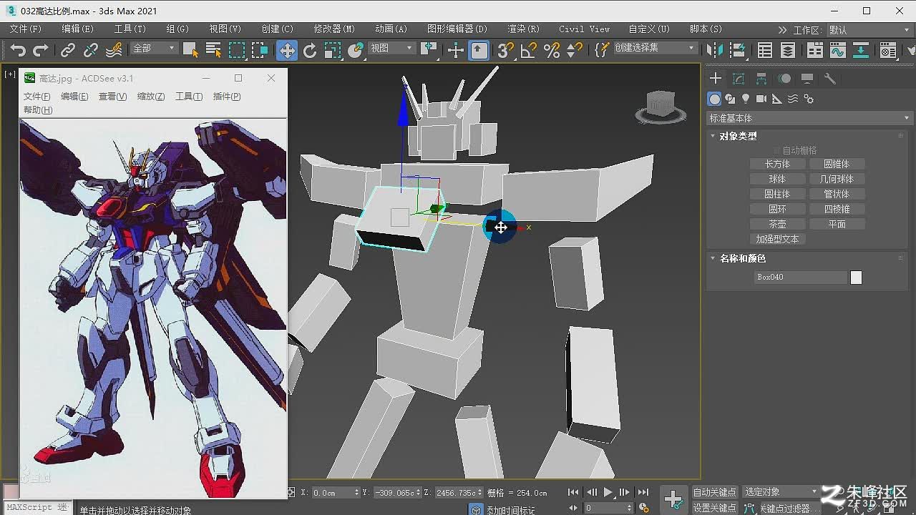Image resolution: width=916 pixels, height=515 pixels.
Task: Click the 管状体 tube button
Action: click(x=837, y=194)
